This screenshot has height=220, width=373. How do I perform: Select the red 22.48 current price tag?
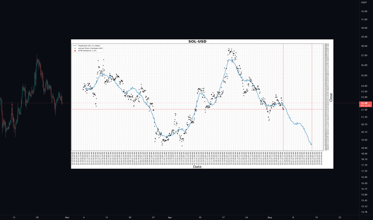[x=365, y=104]
